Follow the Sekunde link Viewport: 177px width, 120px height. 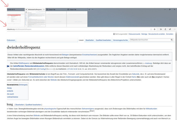[x=136, y=74]
